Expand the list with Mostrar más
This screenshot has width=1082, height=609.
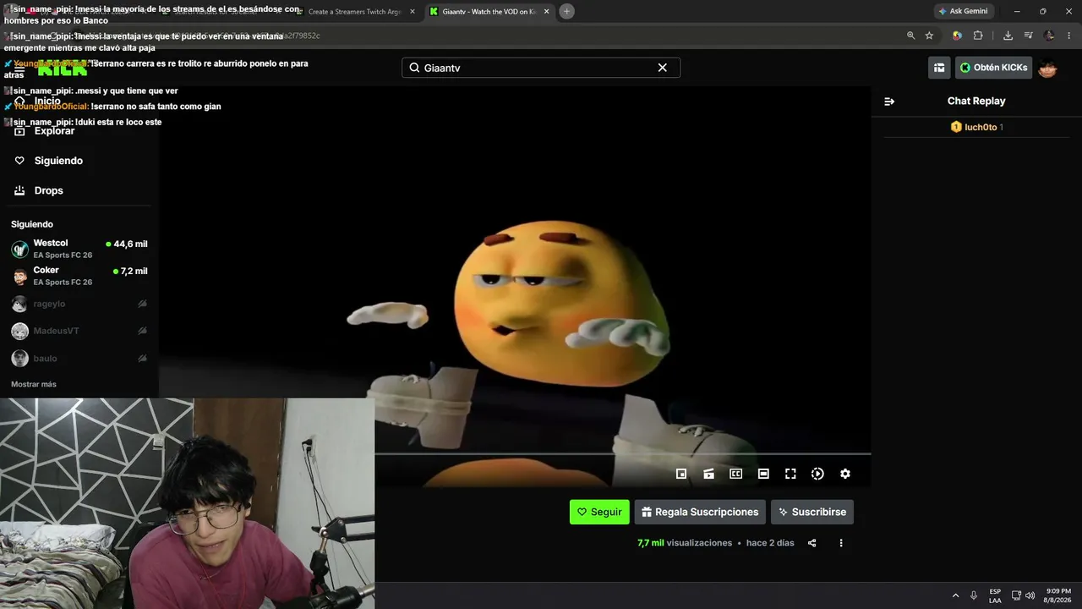[x=34, y=384]
